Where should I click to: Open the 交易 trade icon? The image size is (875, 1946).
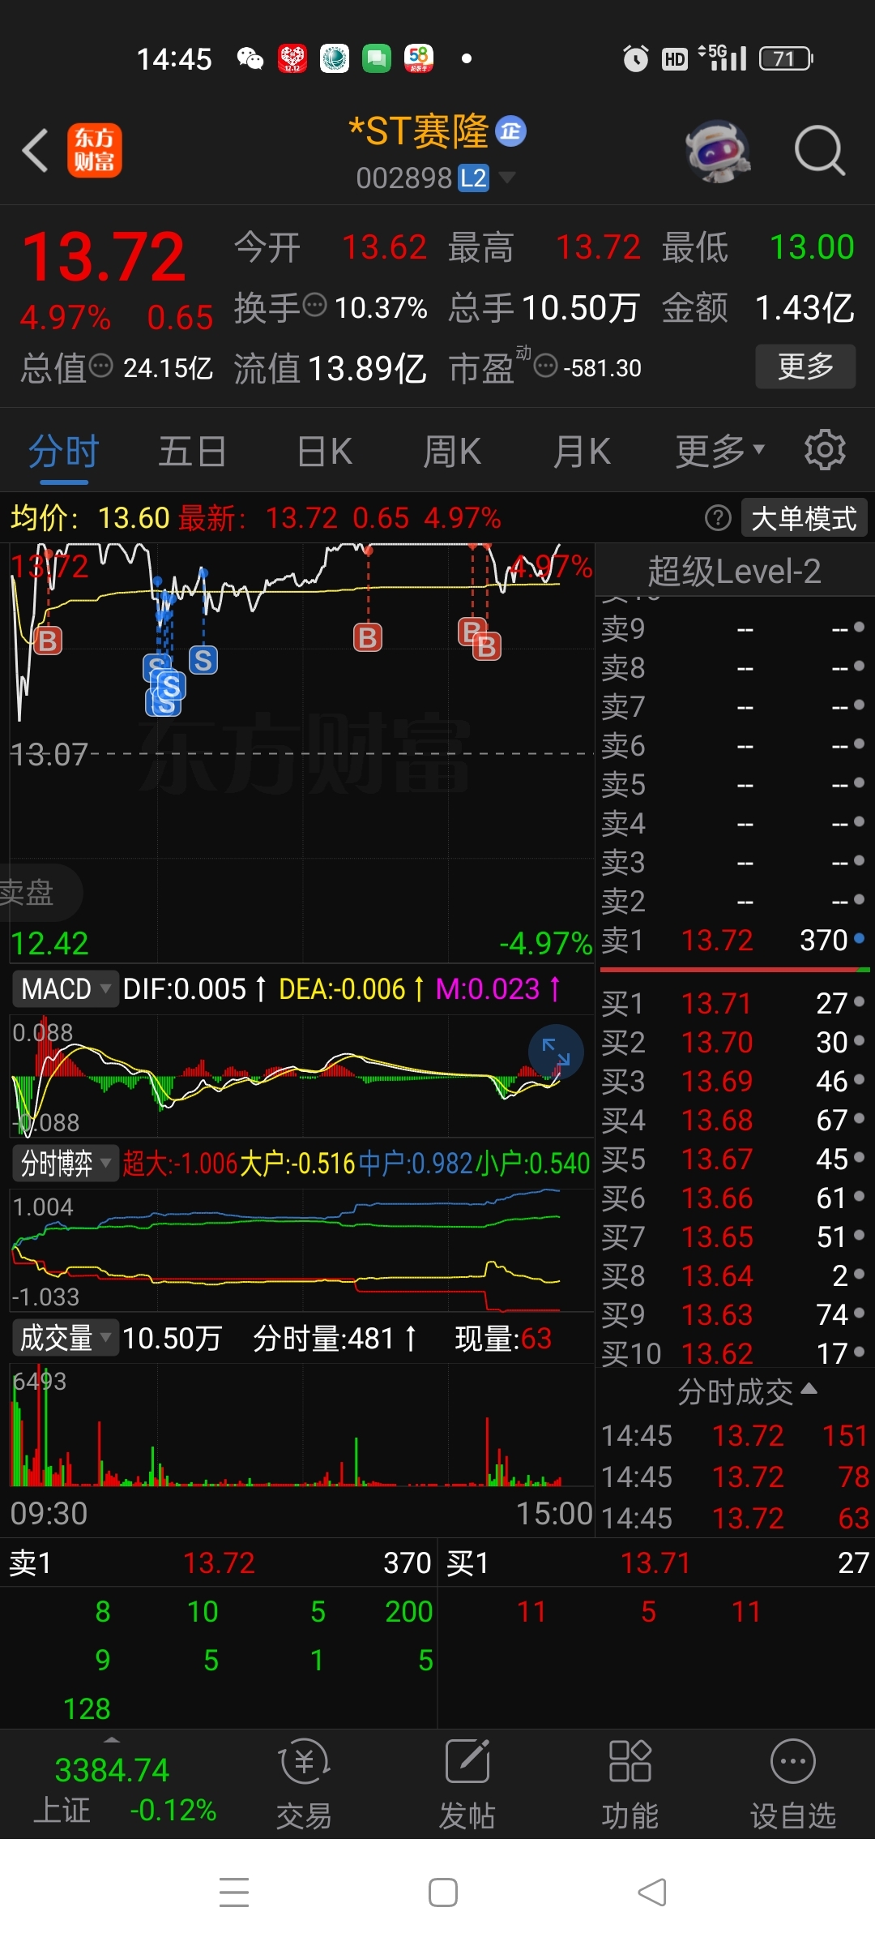[304, 1785]
